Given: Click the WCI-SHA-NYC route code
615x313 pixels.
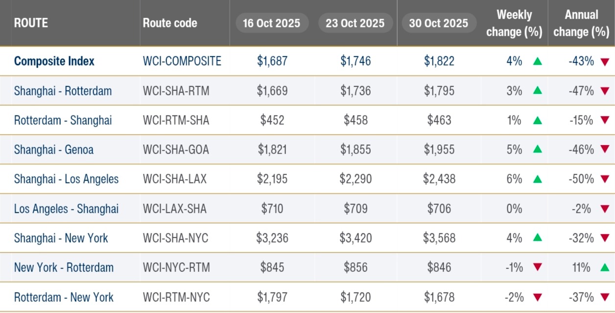Looking at the screenshot, I should pos(175,238).
